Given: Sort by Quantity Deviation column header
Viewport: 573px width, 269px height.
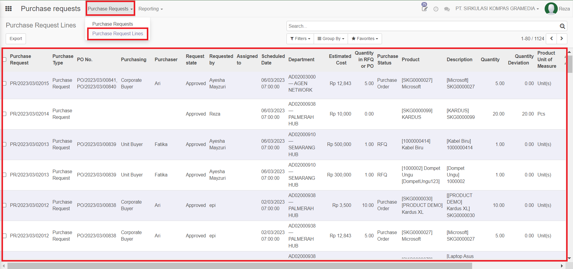Looking at the screenshot, I should (x=521, y=59).
